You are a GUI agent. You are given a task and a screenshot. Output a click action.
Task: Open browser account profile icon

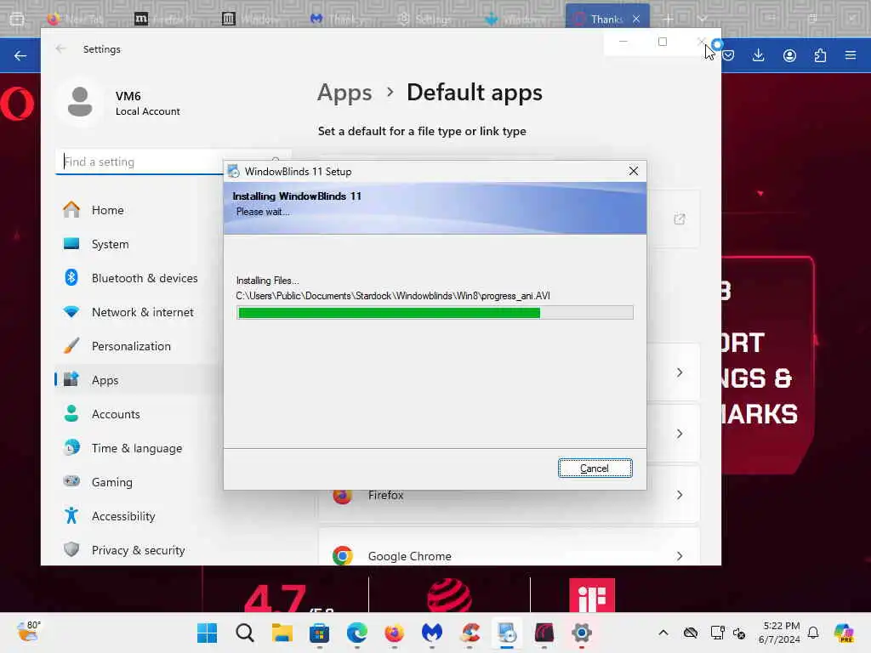pyautogui.click(x=789, y=55)
